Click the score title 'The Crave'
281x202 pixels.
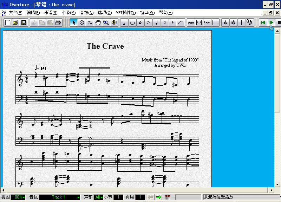click(105, 46)
